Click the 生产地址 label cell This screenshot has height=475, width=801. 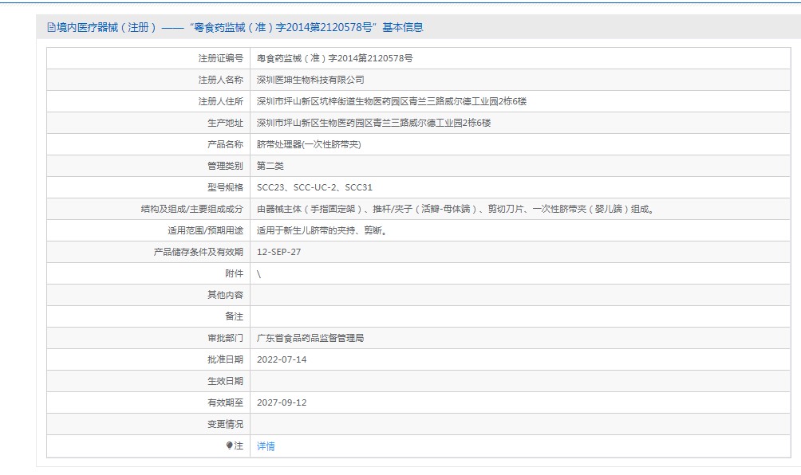pyautogui.click(x=148, y=123)
